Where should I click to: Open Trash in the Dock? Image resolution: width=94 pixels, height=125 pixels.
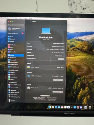tap(90, 107)
